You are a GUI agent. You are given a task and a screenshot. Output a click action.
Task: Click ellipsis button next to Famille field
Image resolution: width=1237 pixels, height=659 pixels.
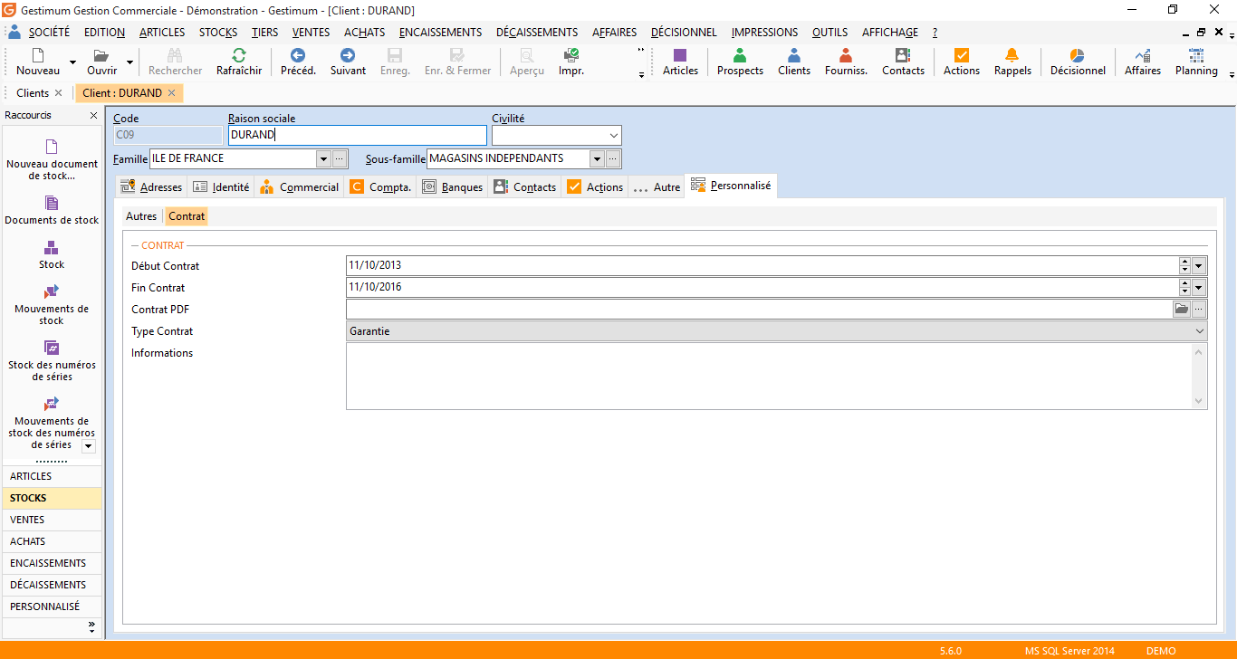click(340, 159)
